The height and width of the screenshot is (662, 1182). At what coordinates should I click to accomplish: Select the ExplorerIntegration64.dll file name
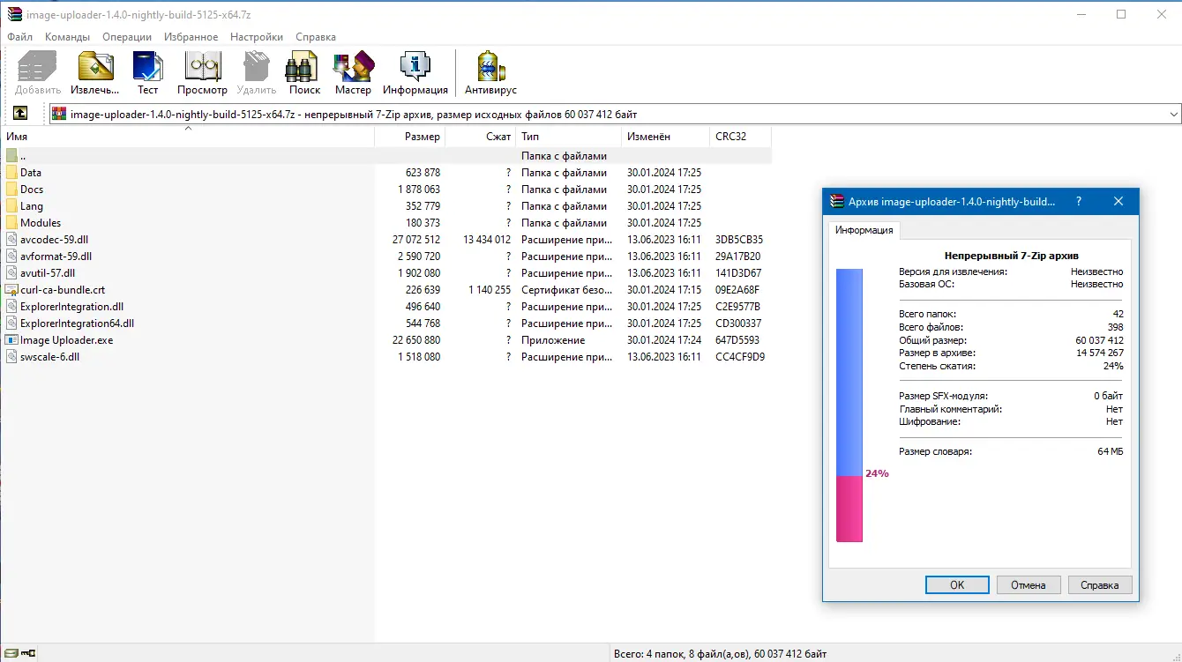(x=77, y=324)
